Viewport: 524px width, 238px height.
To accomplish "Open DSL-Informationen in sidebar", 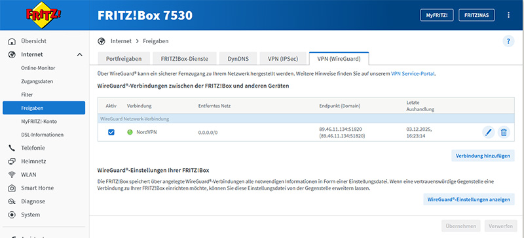I will pos(42,135).
